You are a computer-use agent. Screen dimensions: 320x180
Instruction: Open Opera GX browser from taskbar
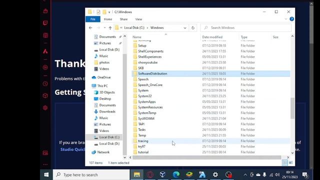150,174
